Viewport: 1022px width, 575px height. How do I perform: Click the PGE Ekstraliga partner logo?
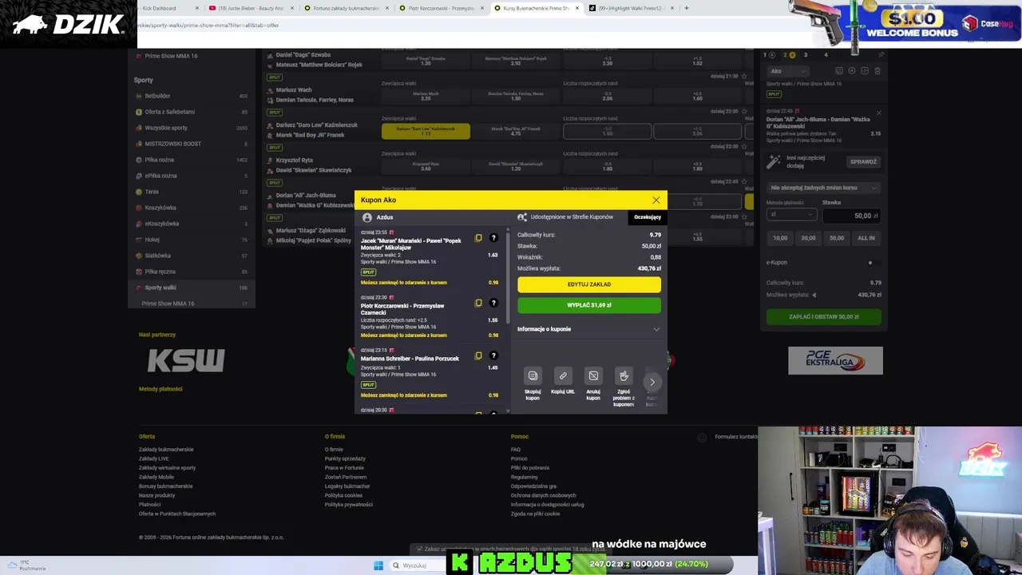point(835,360)
